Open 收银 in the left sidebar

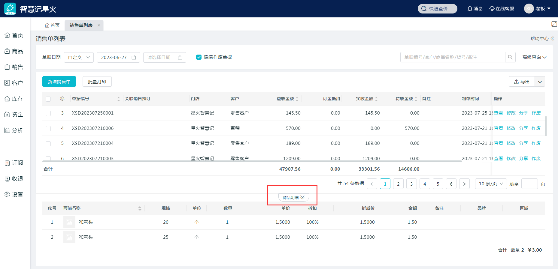coord(14,179)
